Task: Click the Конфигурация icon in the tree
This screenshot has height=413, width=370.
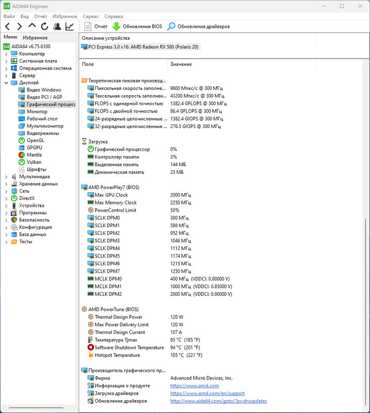Action: coord(14,227)
